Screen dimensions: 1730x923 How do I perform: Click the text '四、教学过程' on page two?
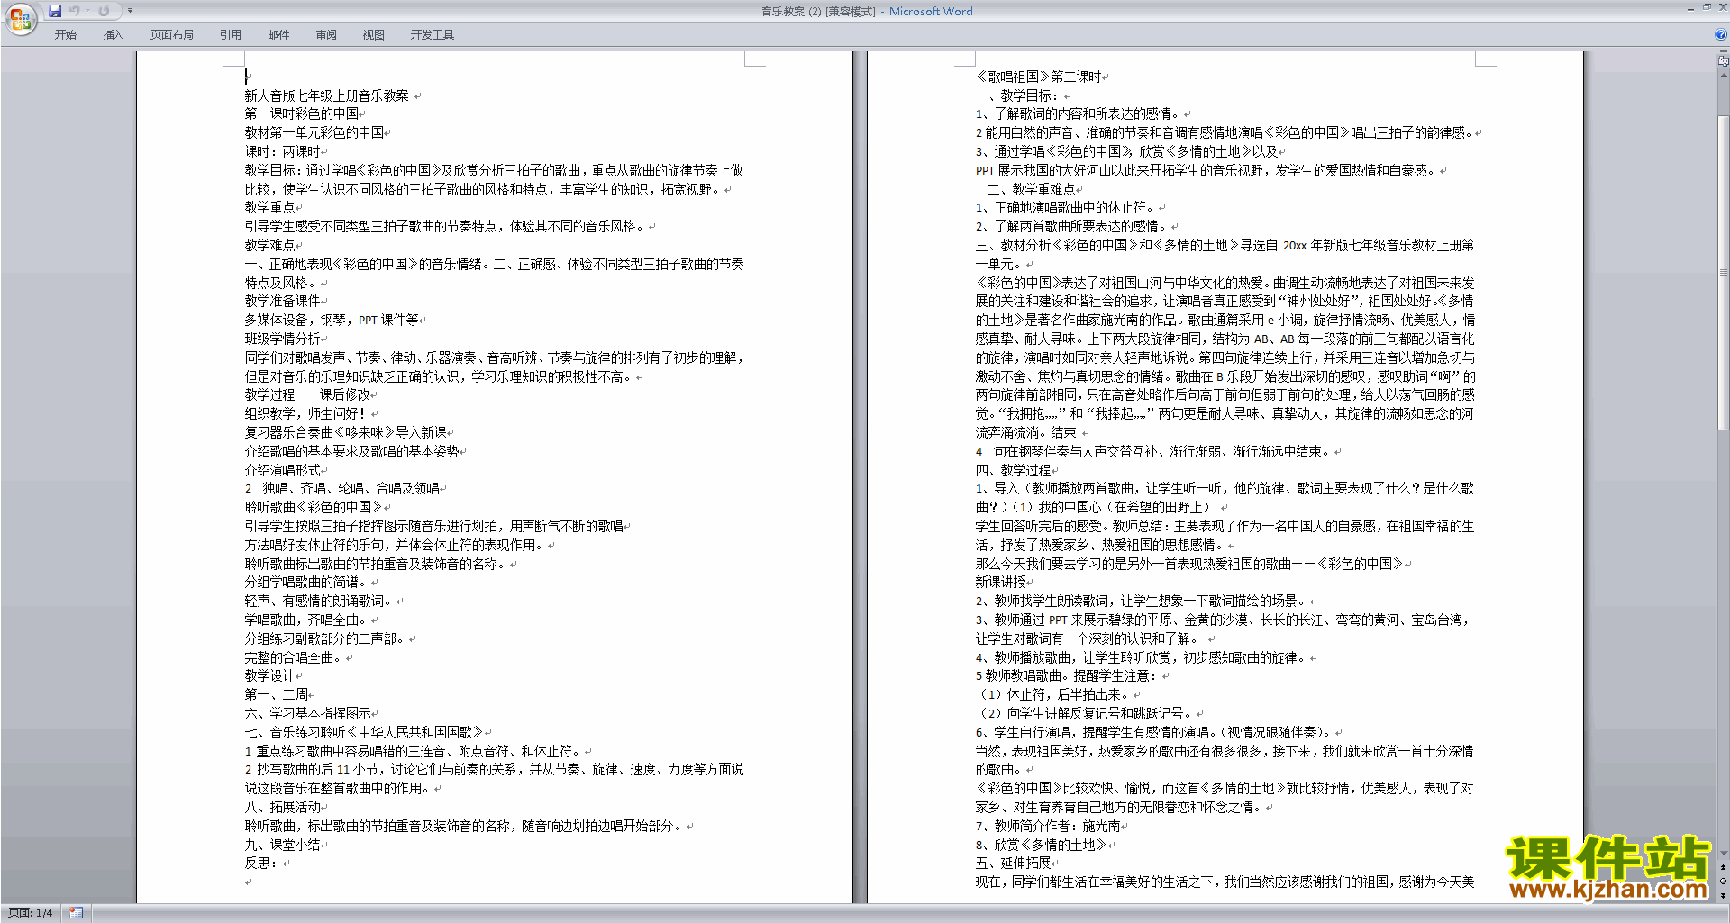point(1013,471)
